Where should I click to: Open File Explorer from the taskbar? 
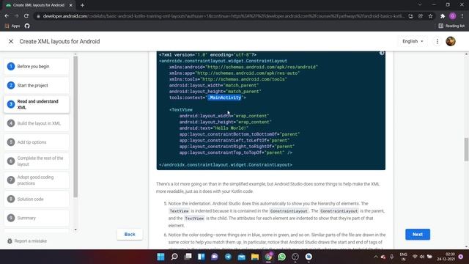(255, 257)
